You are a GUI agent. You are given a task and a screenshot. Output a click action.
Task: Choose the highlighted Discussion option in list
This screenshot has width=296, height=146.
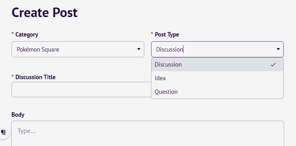coord(217,64)
